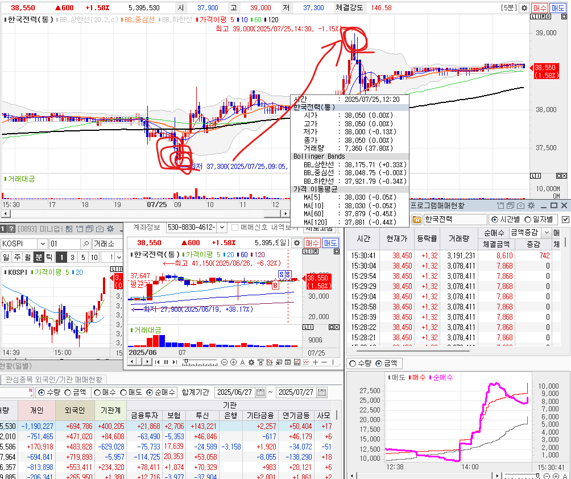Switch mini chart to 주 period tab
Viewport: 571px width, 479px height.
16,257
